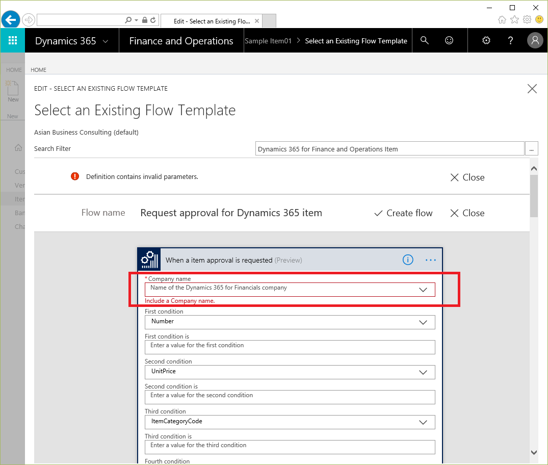
Task: Click the Select an Existing Flow Template breadcrumb
Action: [x=356, y=41]
